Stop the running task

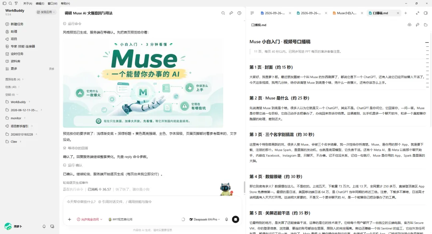pyautogui.click(x=236, y=219)
